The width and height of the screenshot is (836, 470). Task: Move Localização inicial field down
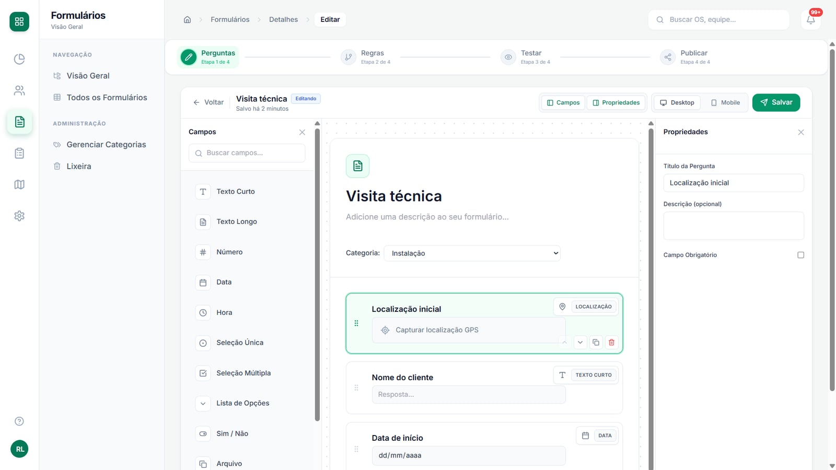coord(580,343)
